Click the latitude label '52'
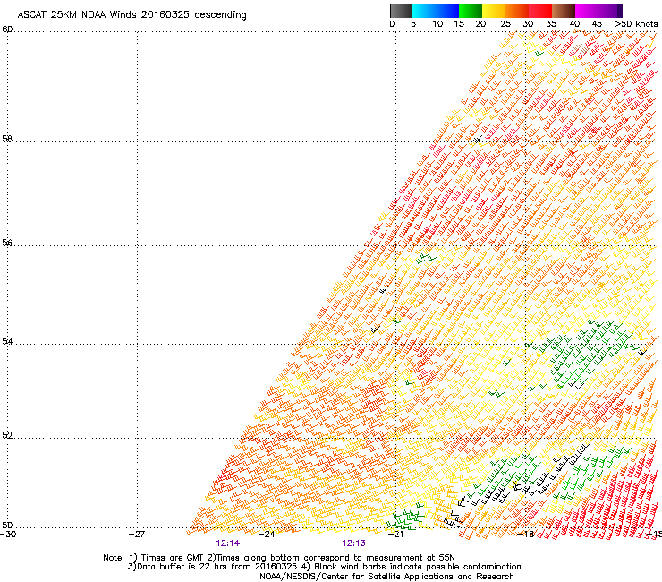The width and height of the screenshot is (662, 582). (7, 435)
